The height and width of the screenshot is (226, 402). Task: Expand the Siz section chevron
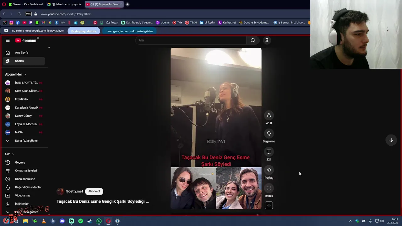click(x=13, y=154)
